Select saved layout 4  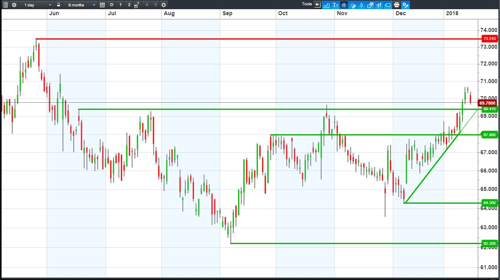coord(147,5)
